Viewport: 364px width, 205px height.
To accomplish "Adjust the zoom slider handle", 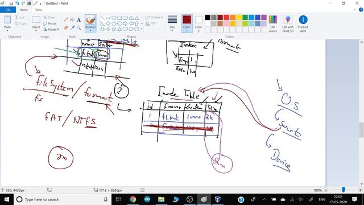I will point(344,190).
